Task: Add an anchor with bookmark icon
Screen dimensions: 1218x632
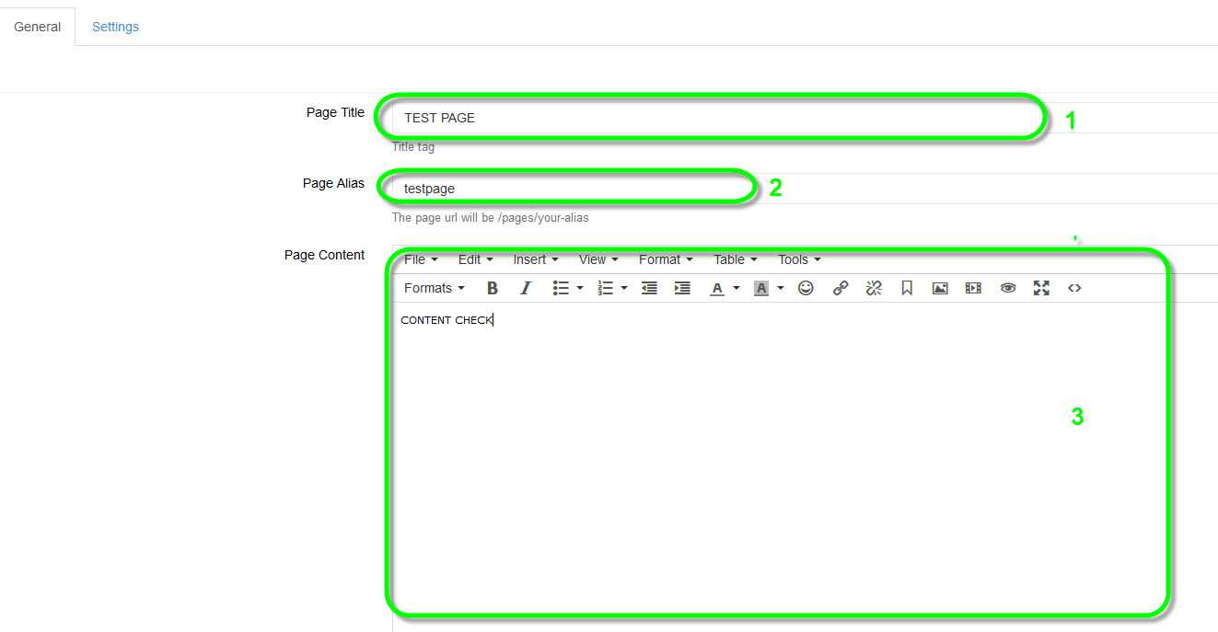Action: (x=907, y=288)
